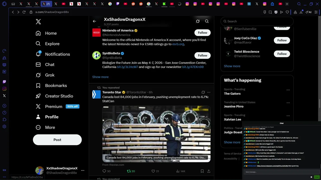Open bit.ly/47EKn90 newsletter link
This screenshot has width=321, height=180.
193,67
